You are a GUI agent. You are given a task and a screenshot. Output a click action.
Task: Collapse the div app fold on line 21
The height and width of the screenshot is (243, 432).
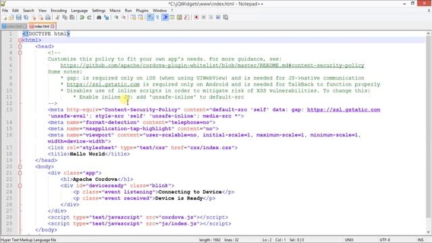point(20,173)
